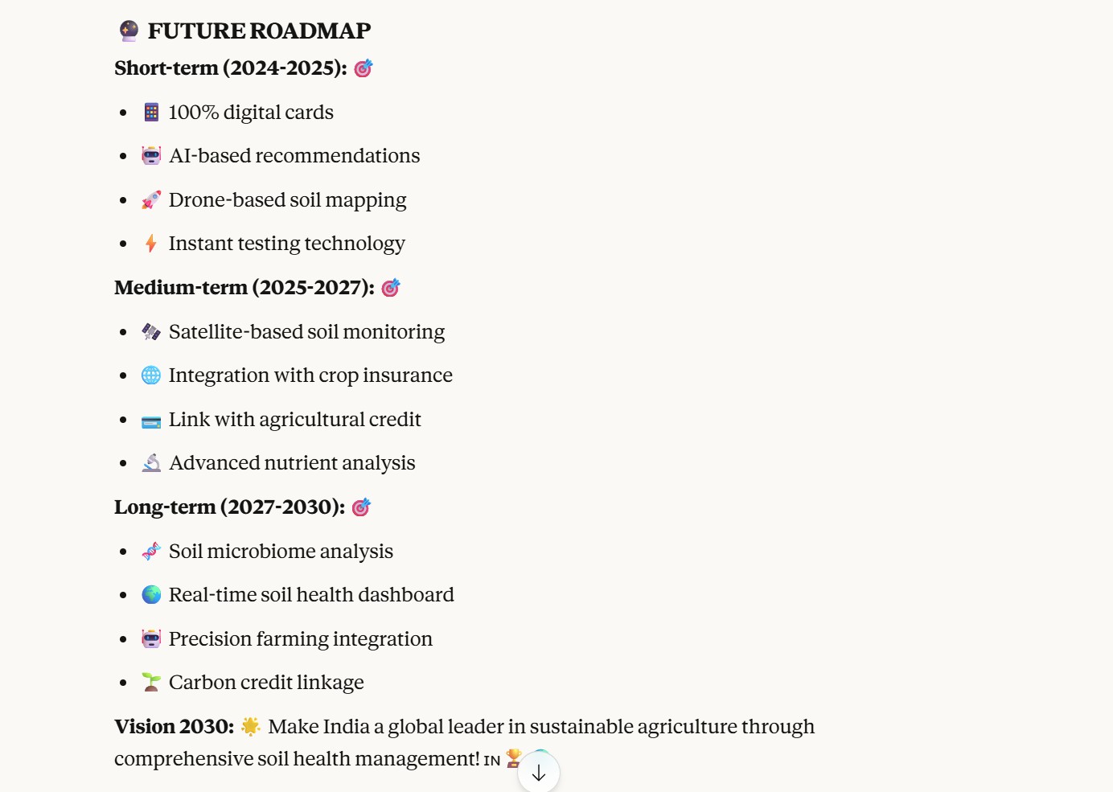This screenshot has height=792, width=1113.
Task: Click the rocket icon beside Drone-based soil mapping
Action: point(151,199)
